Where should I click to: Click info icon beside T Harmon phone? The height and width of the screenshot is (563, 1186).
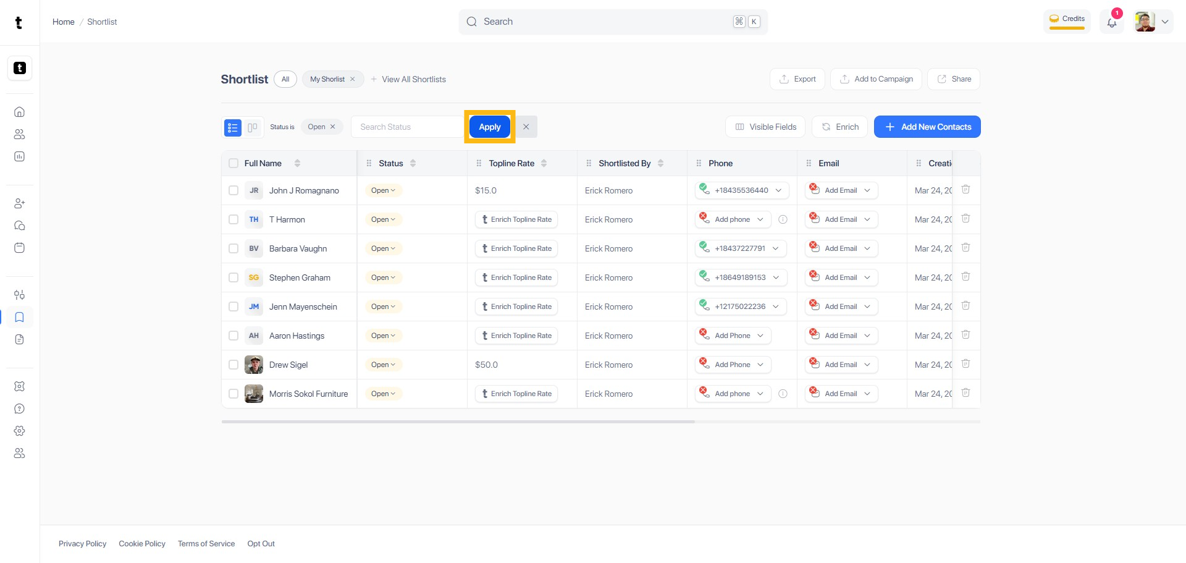tap(783, 219)
